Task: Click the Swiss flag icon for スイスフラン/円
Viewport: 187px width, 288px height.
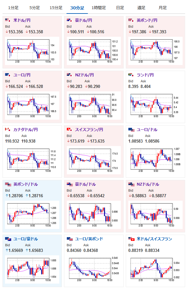Action: pos(69,129)
